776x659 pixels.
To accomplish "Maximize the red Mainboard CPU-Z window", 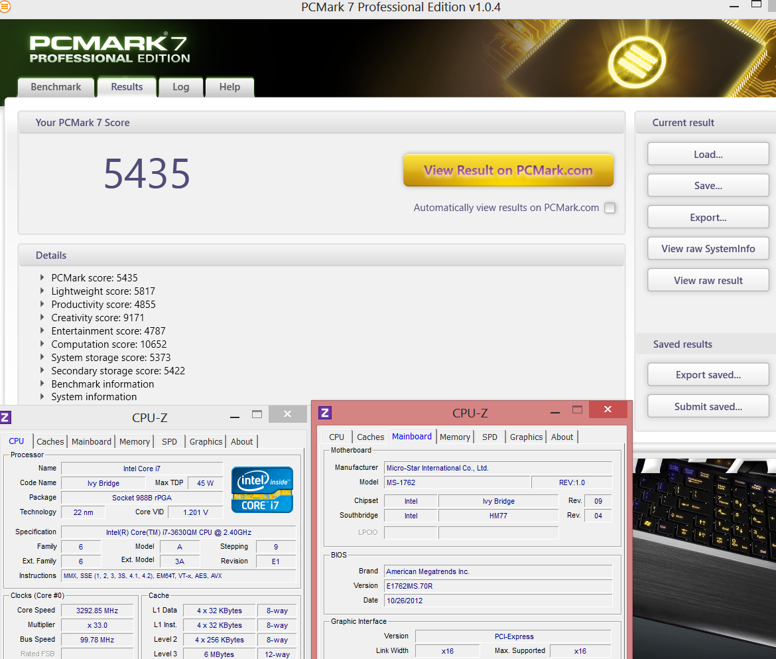I will tap(577, 409).
